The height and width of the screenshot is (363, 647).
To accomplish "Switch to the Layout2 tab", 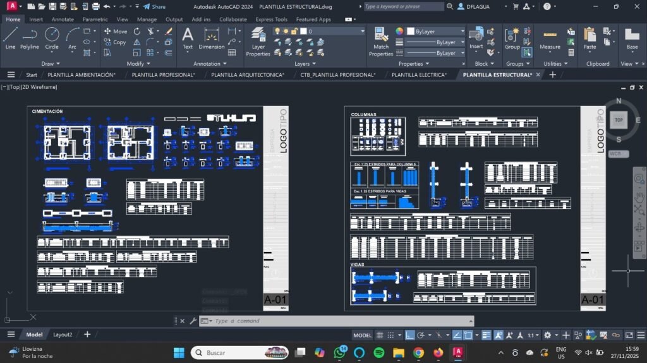I will (63, 335).
